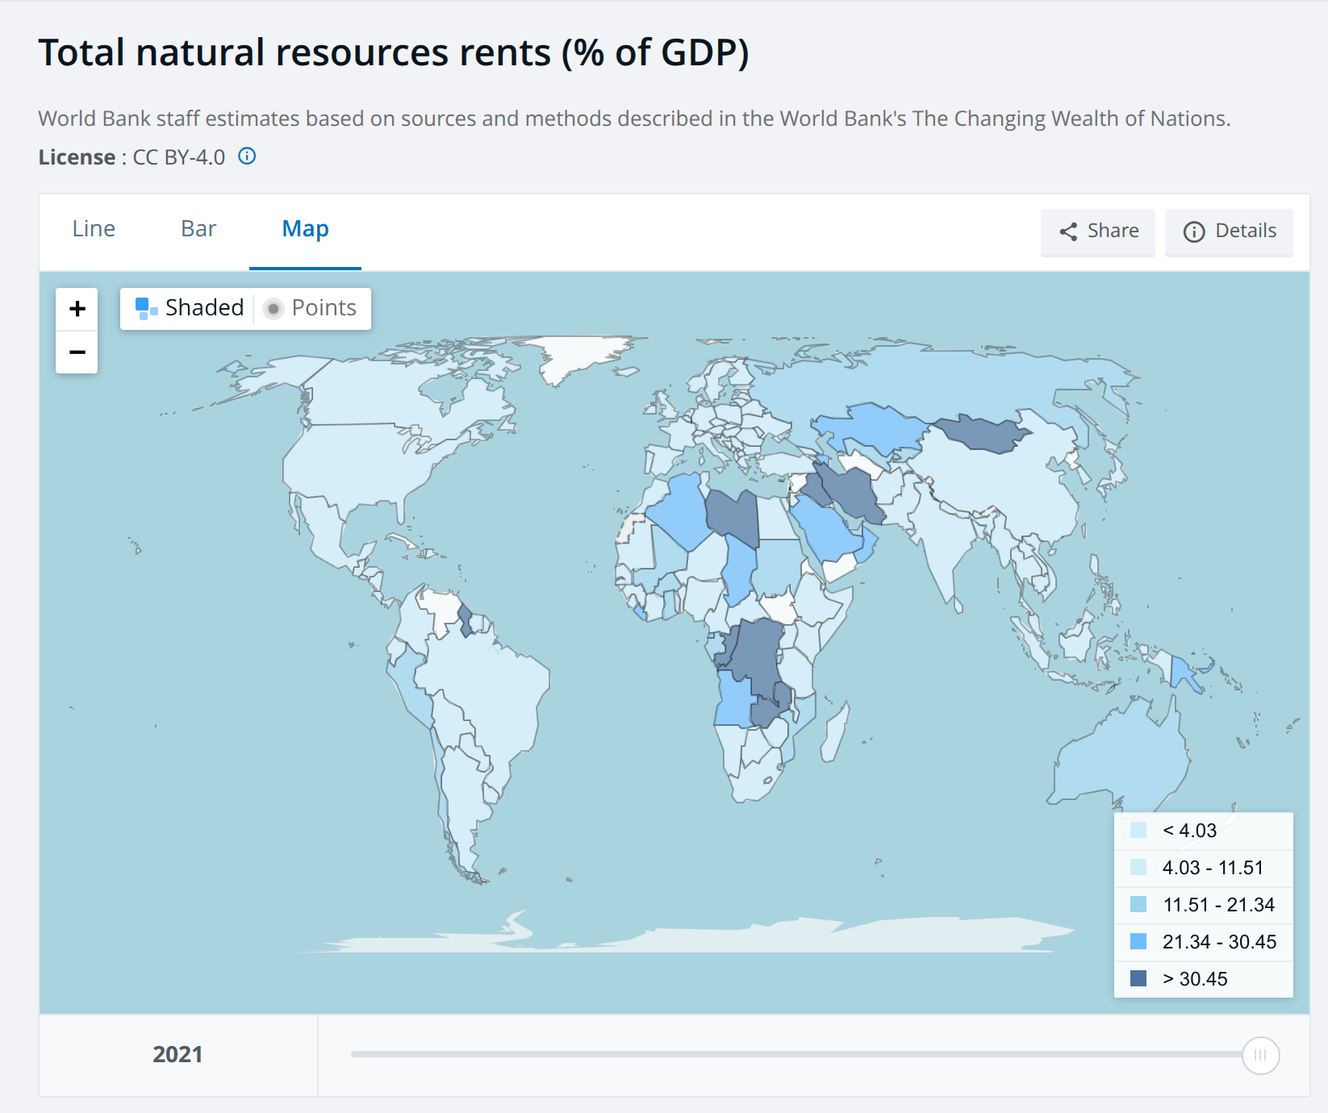Open the Bar chart tab
This screenshot has width=1328, height=1113.
[x=198, y=229]
